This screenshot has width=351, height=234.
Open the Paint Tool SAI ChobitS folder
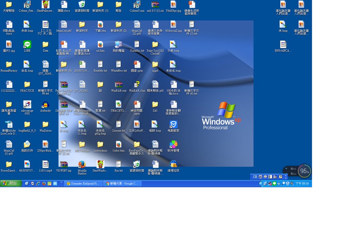155,48
